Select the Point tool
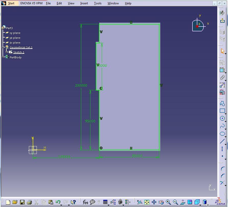228x207 pixels. click(222, 156)
